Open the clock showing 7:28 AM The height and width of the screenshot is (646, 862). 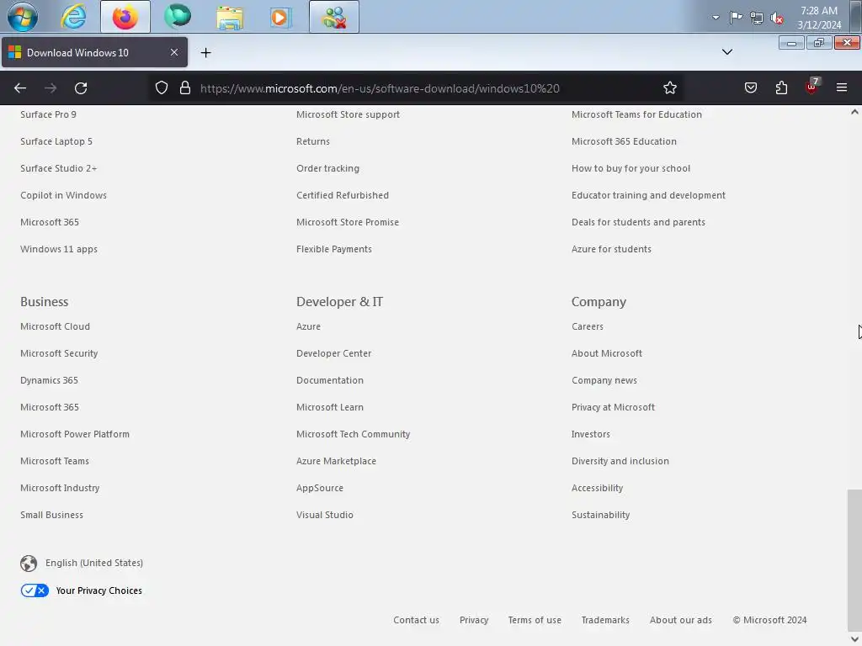819,18
